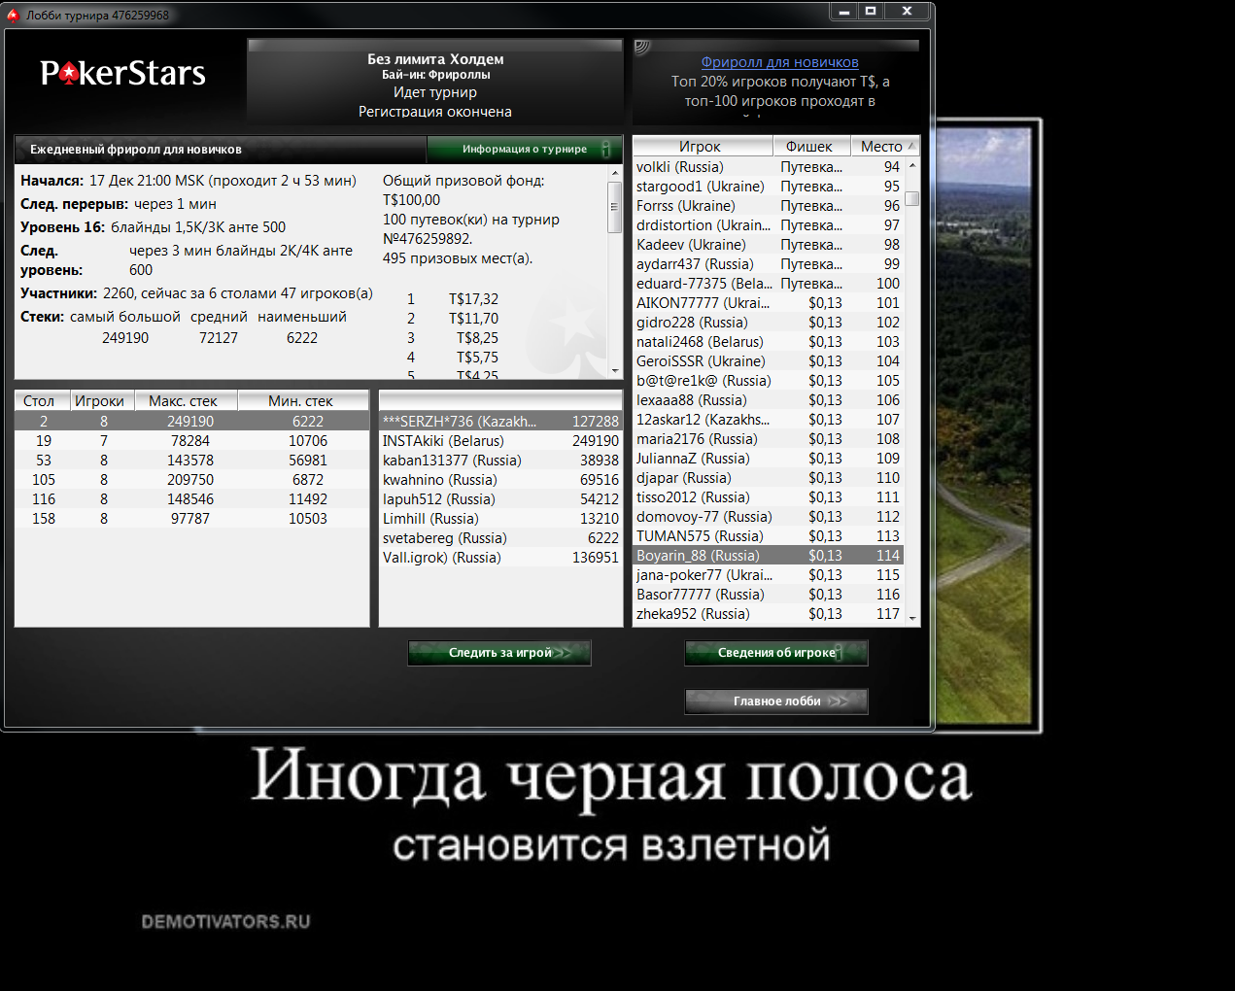This screenshot has width=1235, height=991.
Task: Sort players by the Игрок column
Action: click(x=701, y=147)
